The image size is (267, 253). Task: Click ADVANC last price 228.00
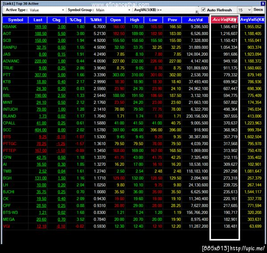coord(40,61)
